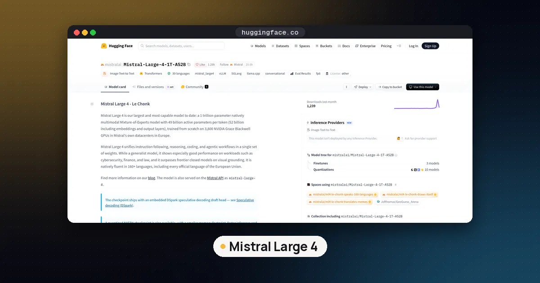
Task: Open the Docs nav item
Action: click(x=343, y=46)
